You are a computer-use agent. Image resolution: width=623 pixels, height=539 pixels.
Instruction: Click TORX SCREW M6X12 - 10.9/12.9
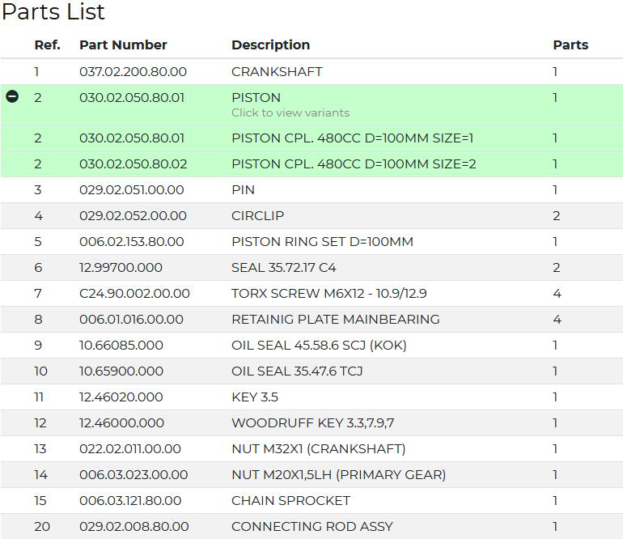[329, 293]
